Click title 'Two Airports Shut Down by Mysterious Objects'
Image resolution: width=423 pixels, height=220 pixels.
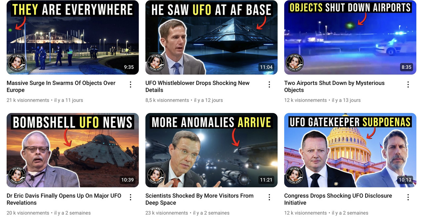tap(334, 87)
